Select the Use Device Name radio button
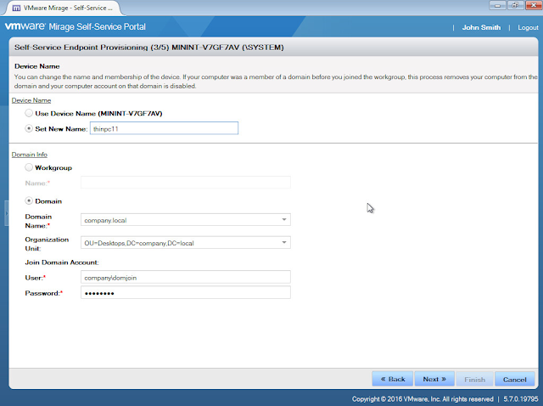This screenshot has height=406, width=543. click(29, 113)
